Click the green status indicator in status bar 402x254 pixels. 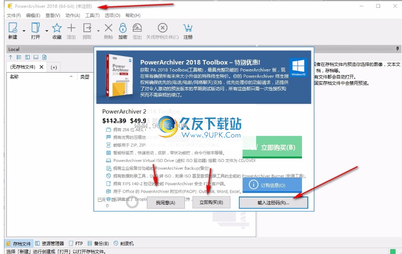point(393,251)
